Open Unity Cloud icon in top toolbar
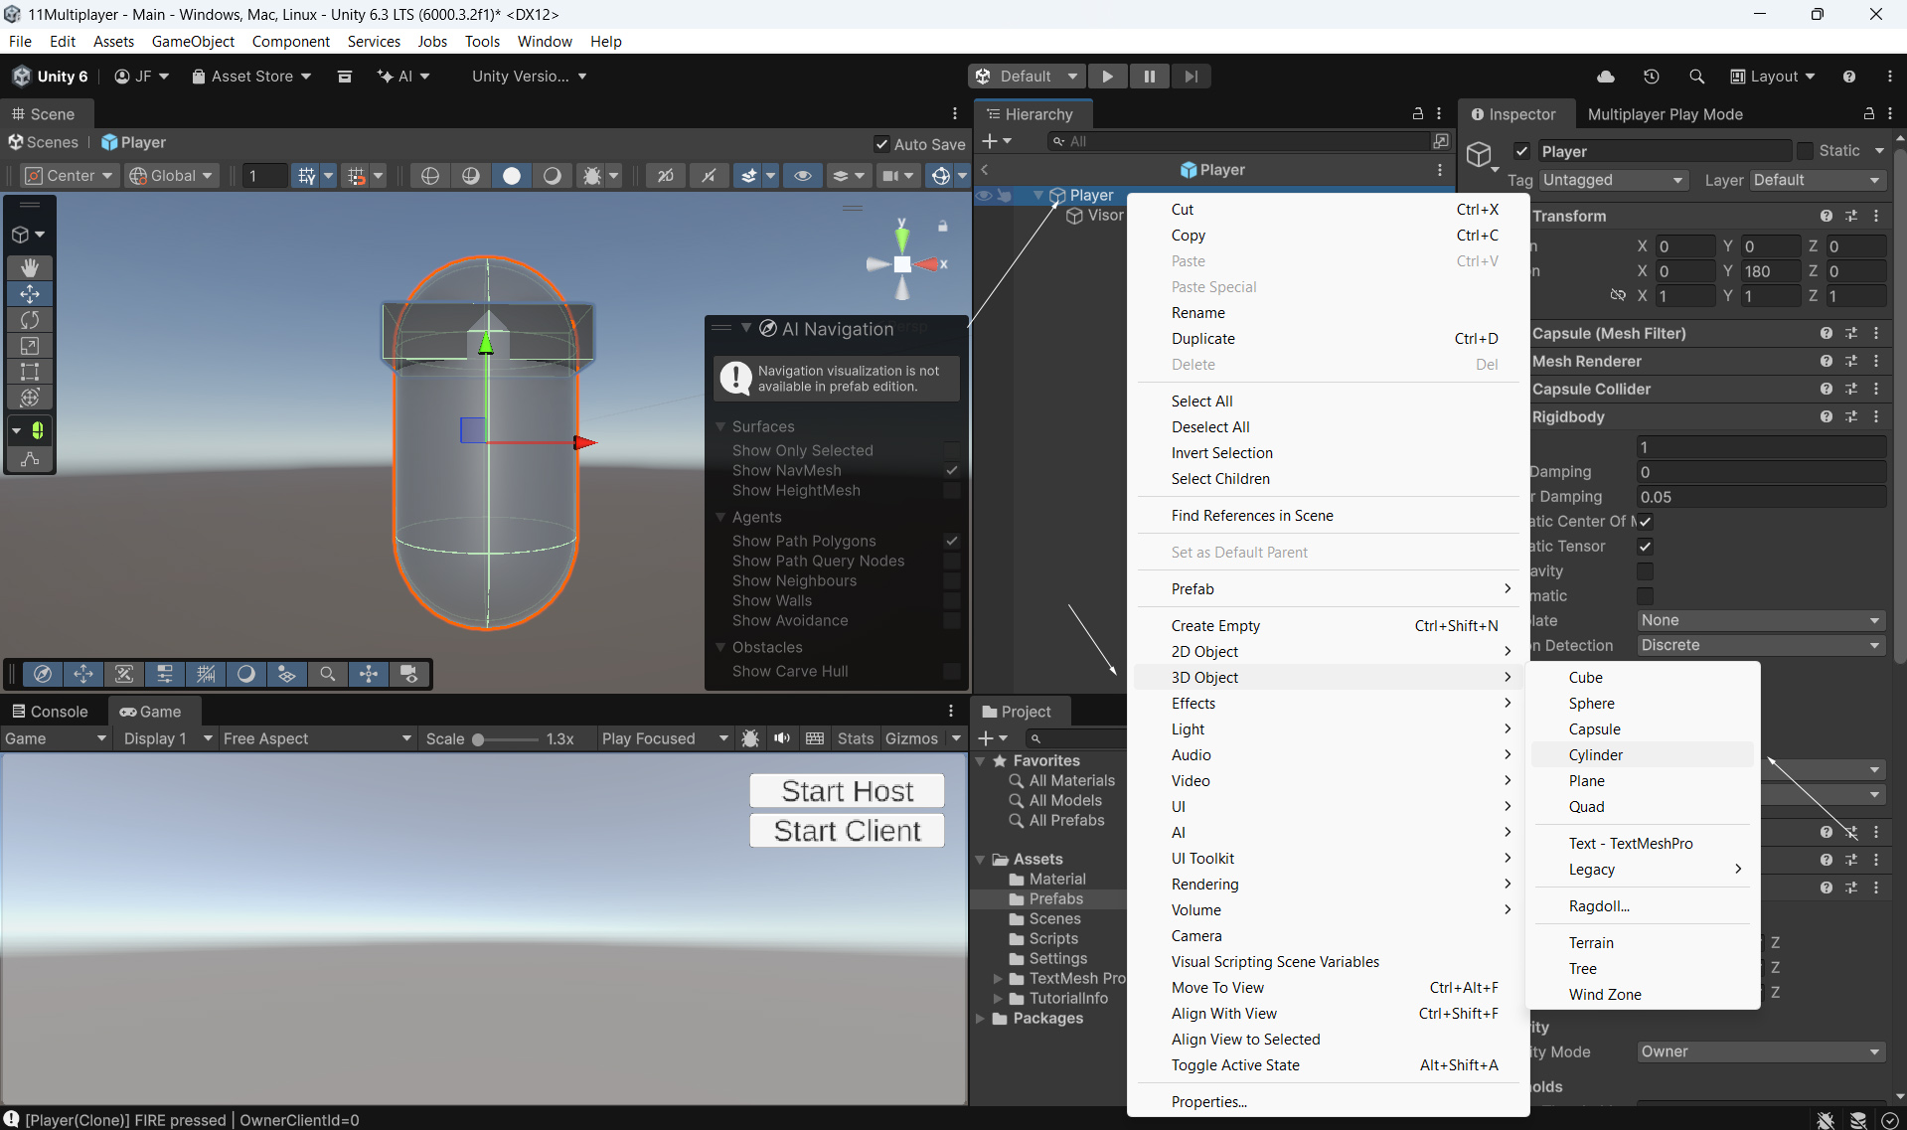 click(x=1605, y=77)
